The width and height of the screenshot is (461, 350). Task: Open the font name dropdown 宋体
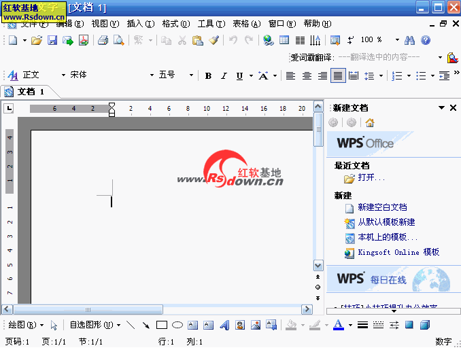click(152, 75)
